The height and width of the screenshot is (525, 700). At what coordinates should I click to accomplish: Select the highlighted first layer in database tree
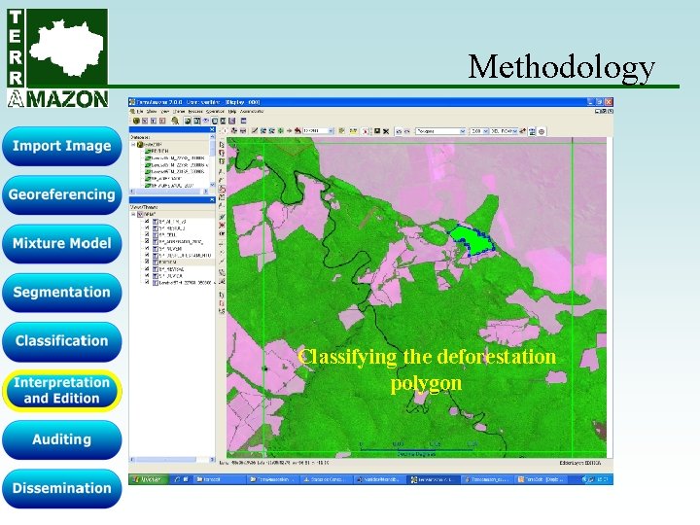pyautogui.click(x=176, y=152)
